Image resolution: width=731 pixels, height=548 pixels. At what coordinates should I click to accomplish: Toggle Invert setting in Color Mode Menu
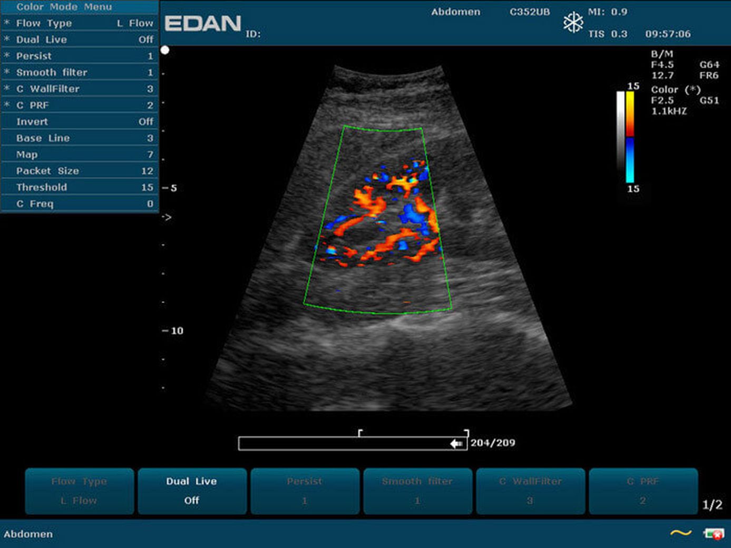[79, 122]
